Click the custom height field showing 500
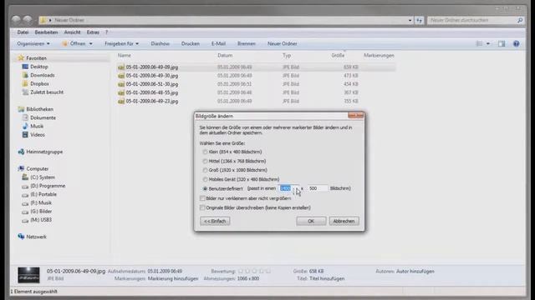Screen dimensions: 535x300 (318, 188)
